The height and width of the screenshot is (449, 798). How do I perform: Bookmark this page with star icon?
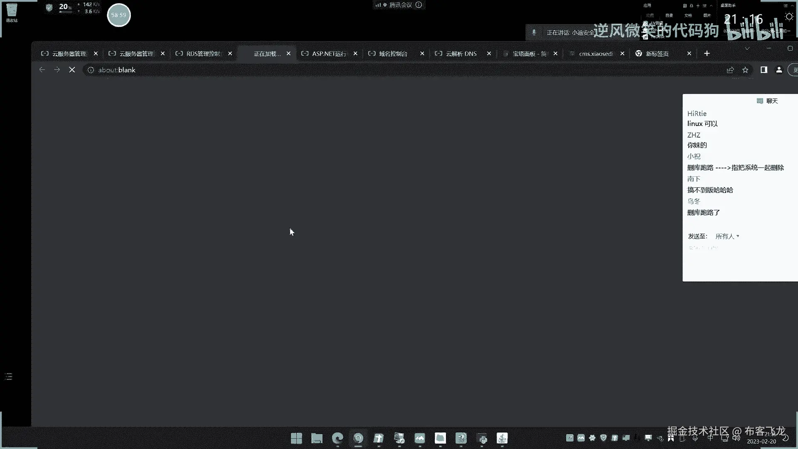[745, 70]
